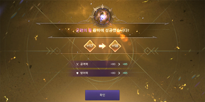
Task: Select the glowing balance stone orb icon
Action: point(102,15)
